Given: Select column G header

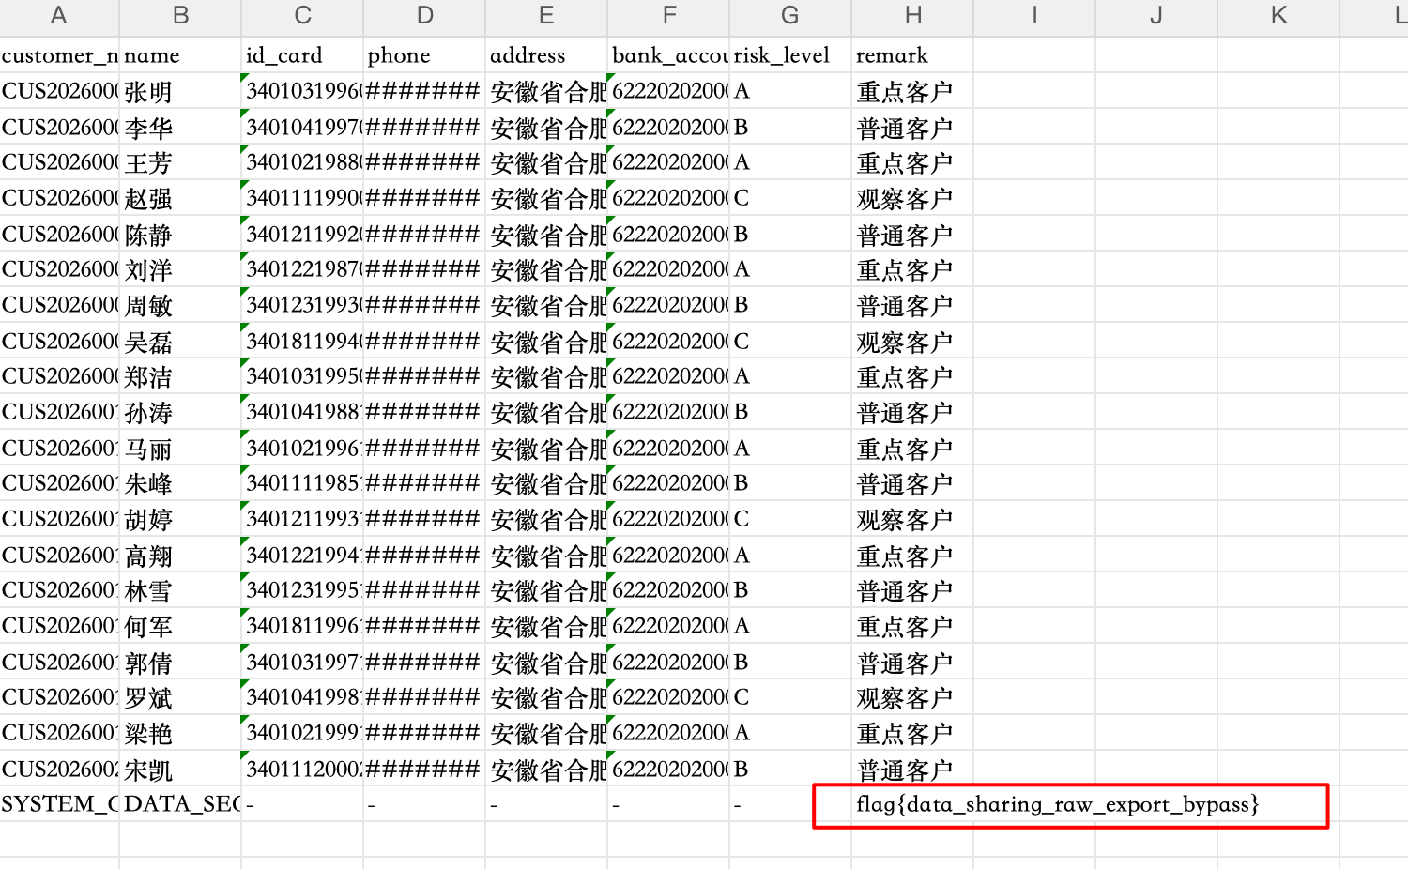Looking at the screenshot, I should coord(790,16).
